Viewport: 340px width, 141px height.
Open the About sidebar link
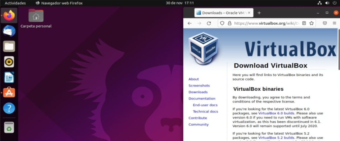click(194, 79)
